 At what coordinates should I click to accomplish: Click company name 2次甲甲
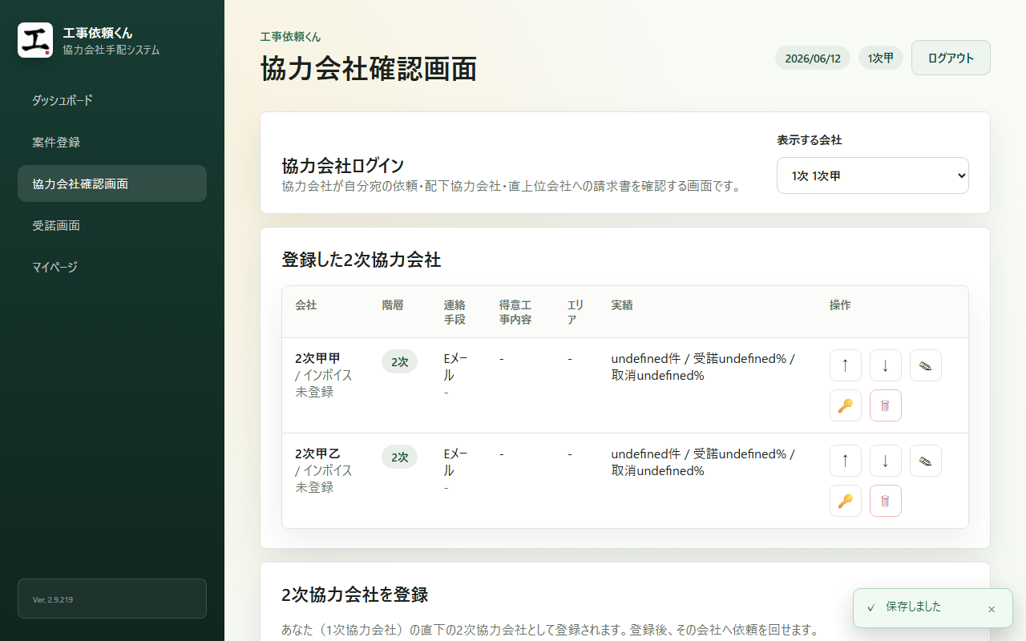click(x=317, y=358)
